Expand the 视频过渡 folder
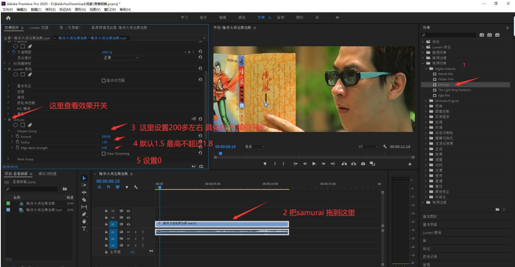 pos(423,202)
